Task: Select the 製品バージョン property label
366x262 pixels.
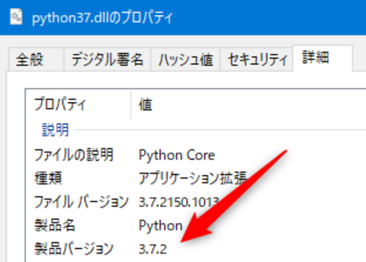Action: click(73, 249)
